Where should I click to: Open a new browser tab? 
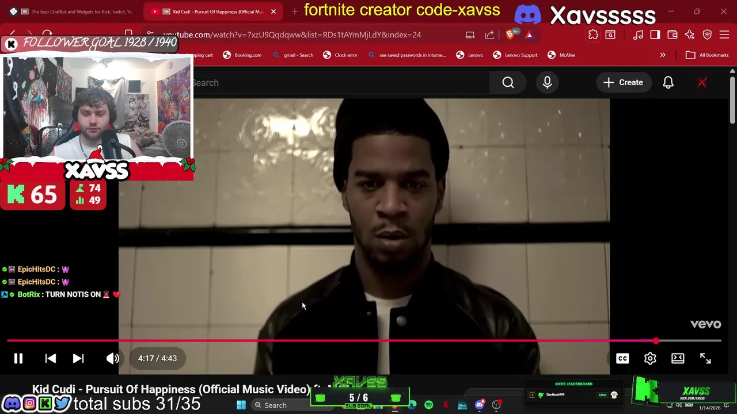pyautogui.click(x=294, y=11)
